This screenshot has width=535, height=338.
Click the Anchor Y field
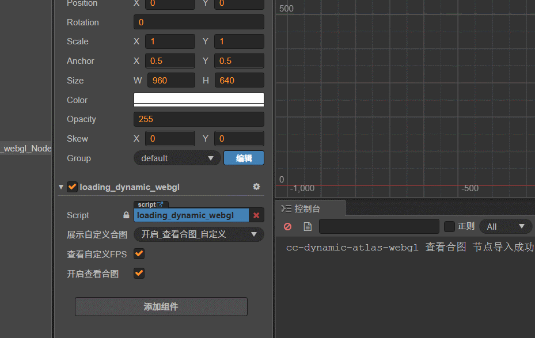coord(239,60)
